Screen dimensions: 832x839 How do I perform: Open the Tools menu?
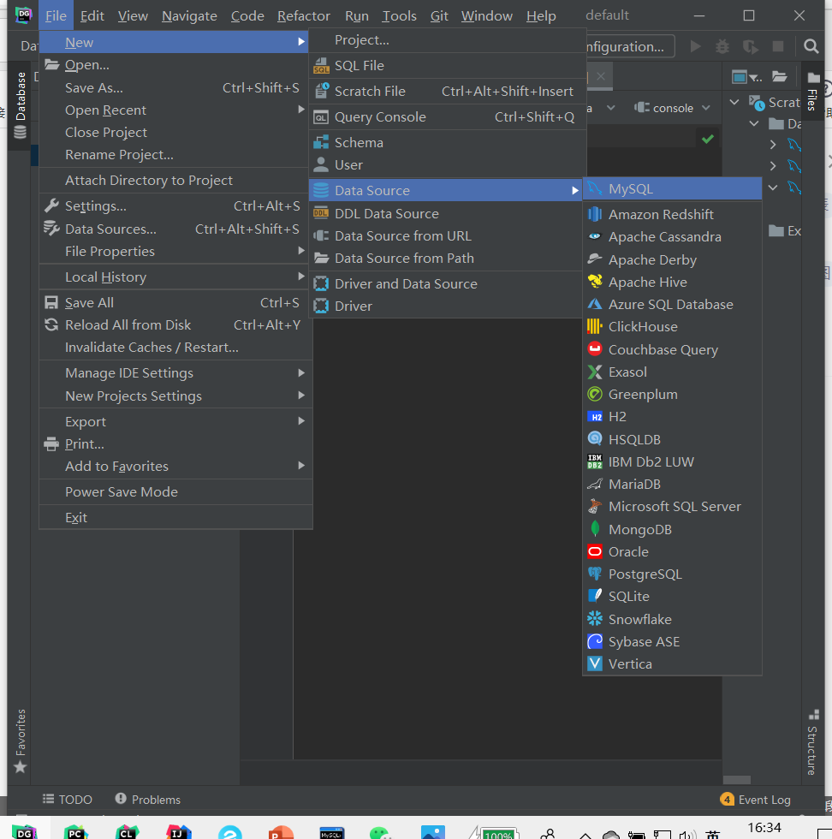click(399, 15)
